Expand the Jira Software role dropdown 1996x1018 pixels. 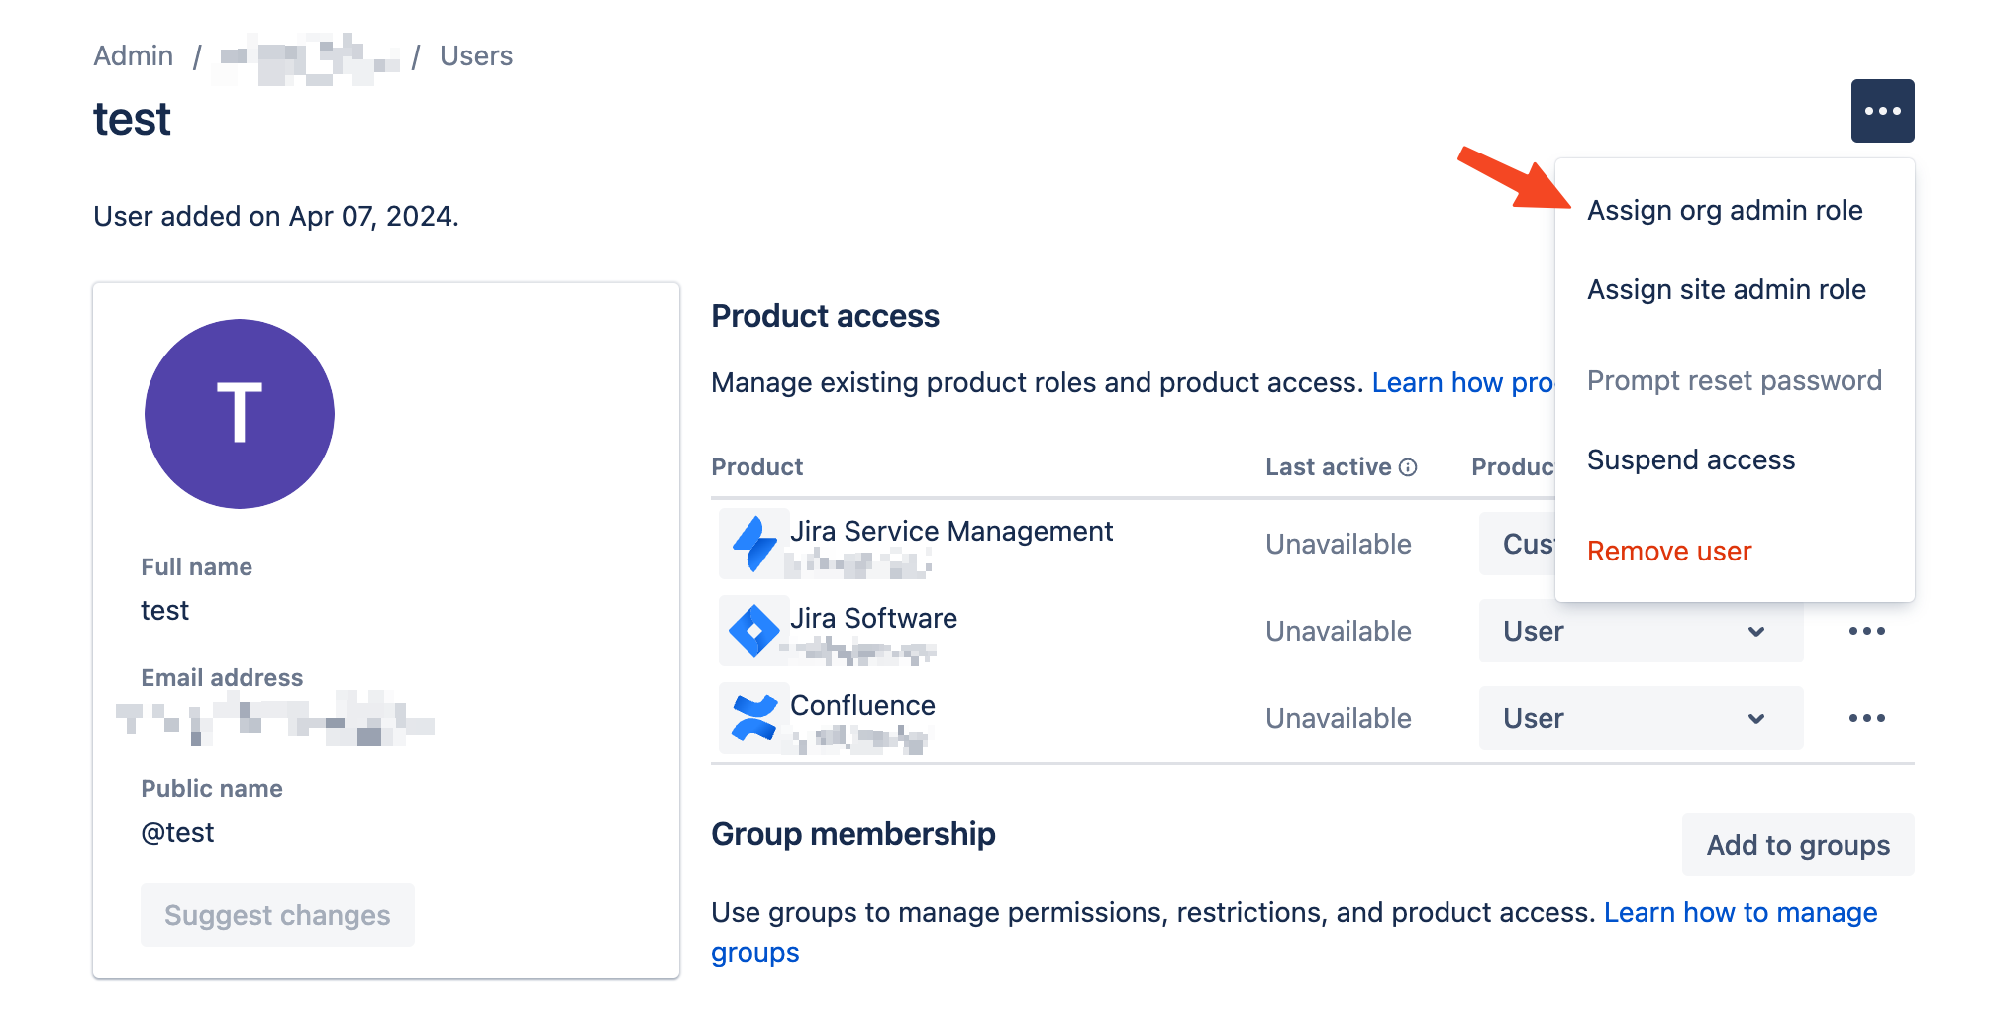(1640, 631)
